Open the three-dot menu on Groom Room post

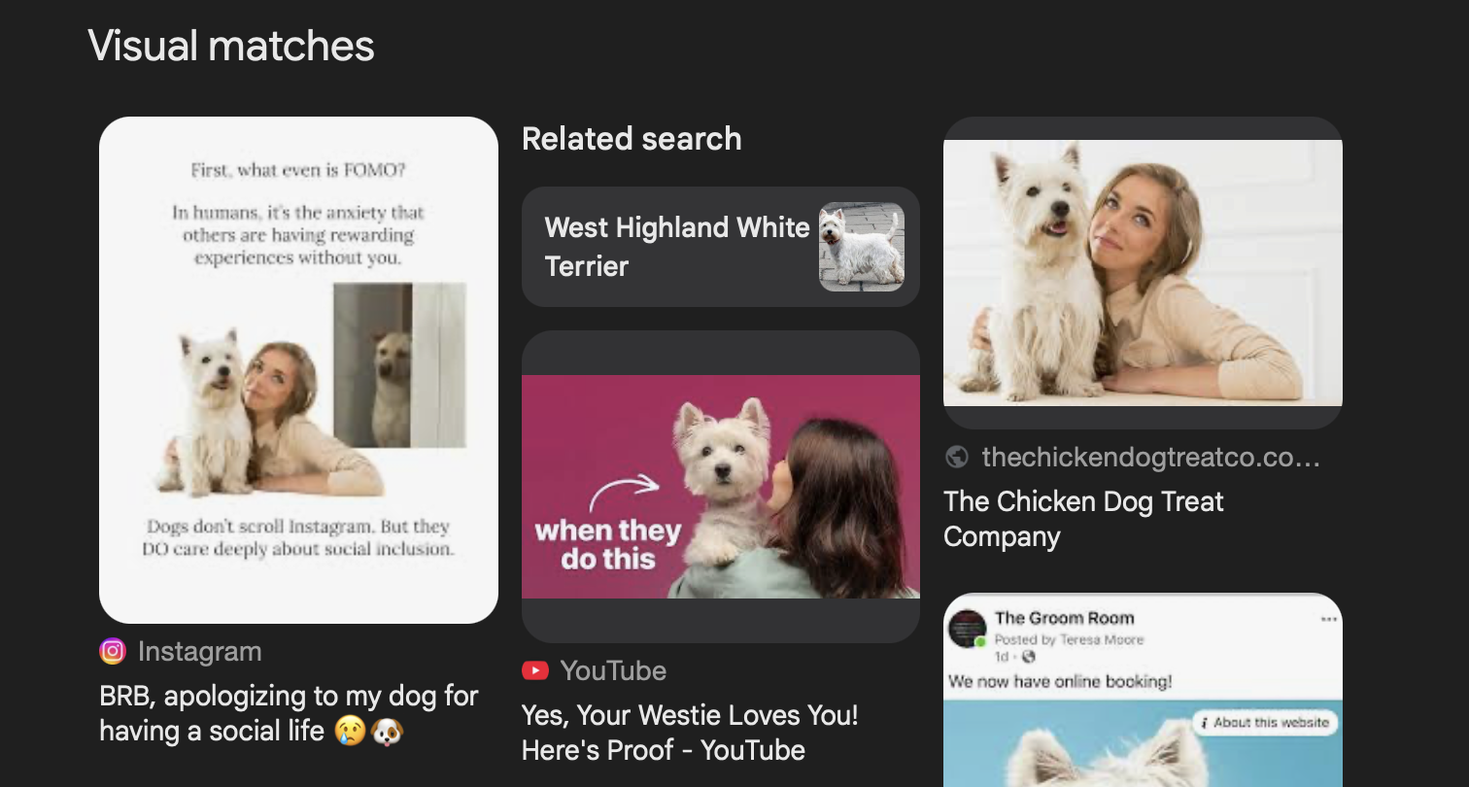1328,620
